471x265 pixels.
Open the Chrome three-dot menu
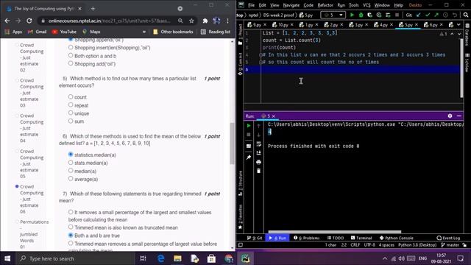coord(227,21)
